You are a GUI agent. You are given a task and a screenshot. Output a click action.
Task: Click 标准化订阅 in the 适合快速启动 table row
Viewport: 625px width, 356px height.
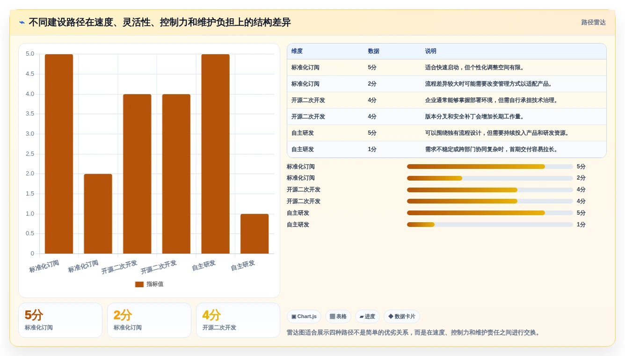[305, 68]
